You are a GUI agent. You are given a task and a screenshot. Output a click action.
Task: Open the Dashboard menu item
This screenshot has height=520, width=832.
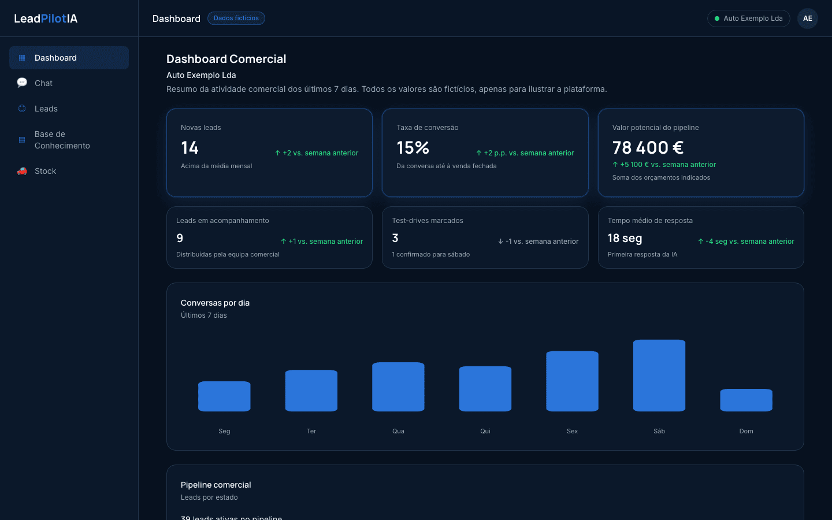(69, 58)
